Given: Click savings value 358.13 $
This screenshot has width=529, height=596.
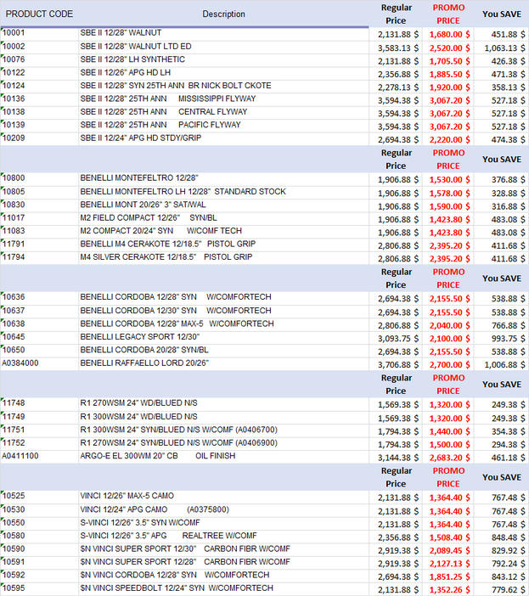Looking at the screenshot, I should click(x=508, y=87).
